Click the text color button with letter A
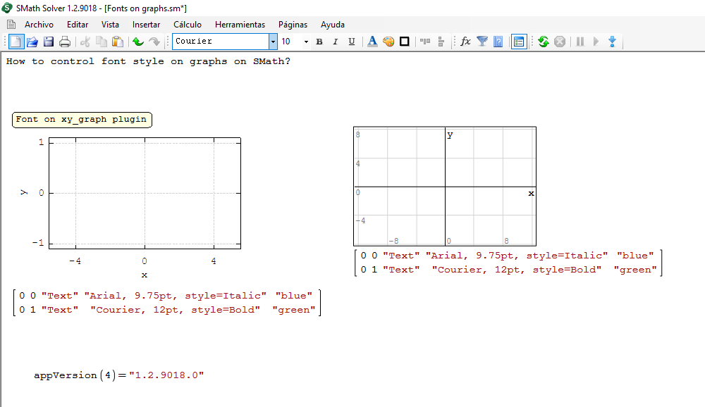The width and height of the screenshot is (705, 407). point(372,42)
